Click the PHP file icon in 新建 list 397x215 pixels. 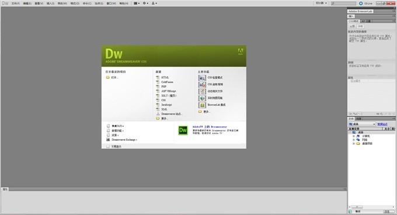(158, 86)
